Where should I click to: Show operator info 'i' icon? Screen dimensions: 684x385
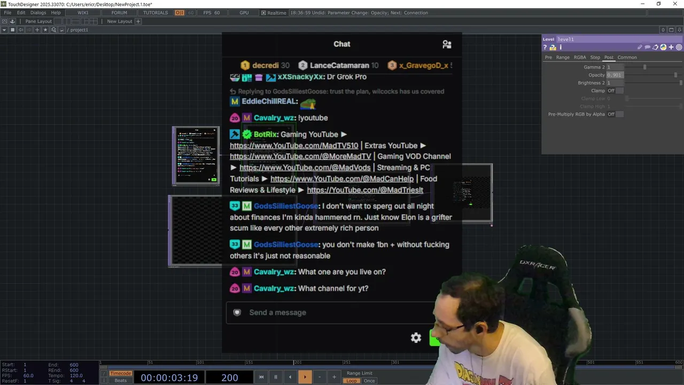[x=561, y=48]
